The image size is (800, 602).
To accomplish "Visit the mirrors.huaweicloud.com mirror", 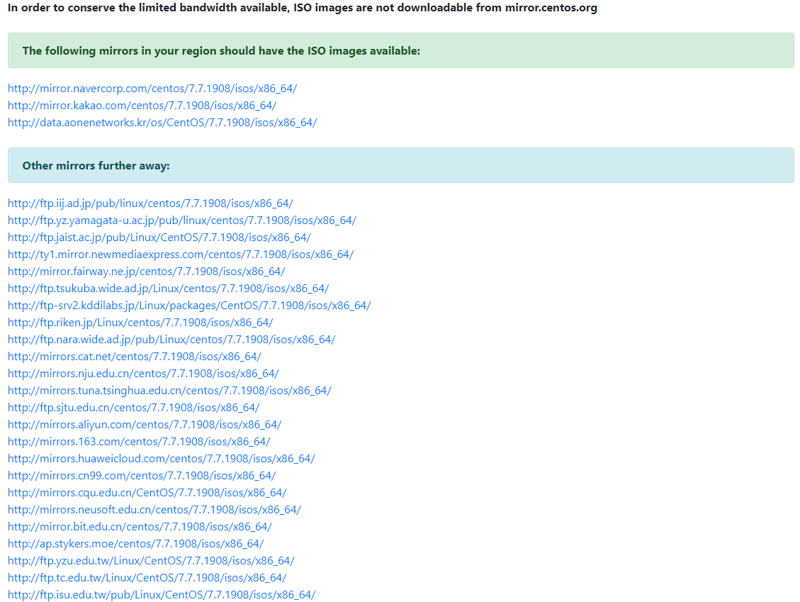I will (162, 459).
